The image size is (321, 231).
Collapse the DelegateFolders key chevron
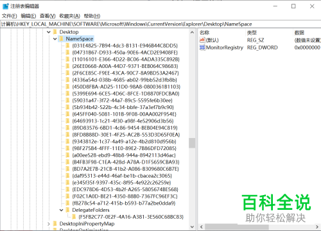[62, 210]
